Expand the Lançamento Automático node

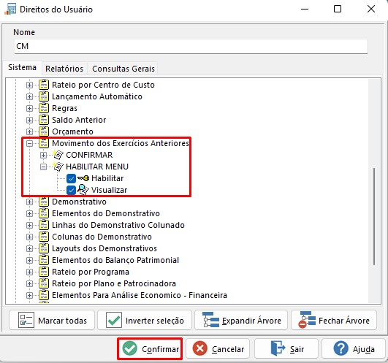(29, 96)
